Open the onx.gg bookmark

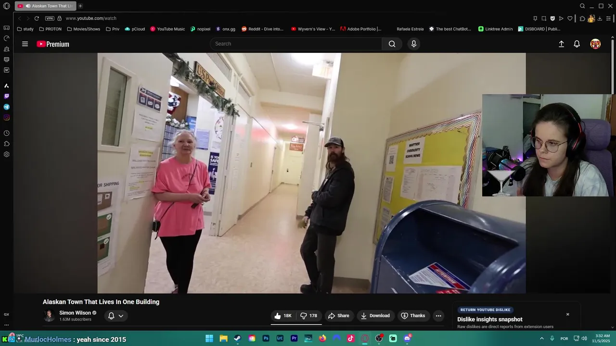[226, 29]
